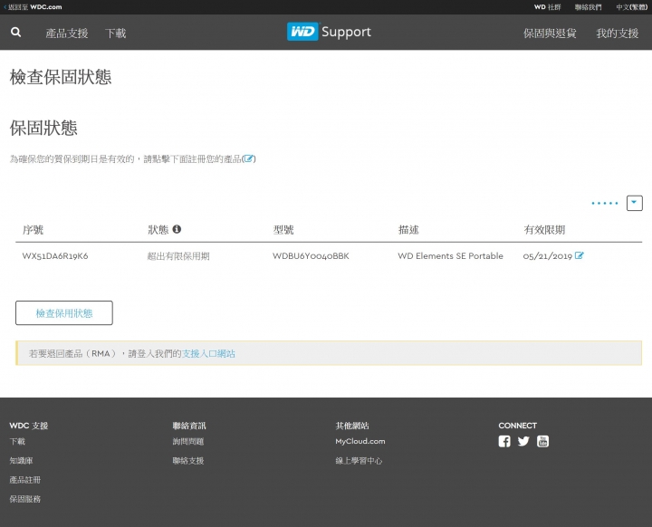Click the 05/21/2019 date value

tap(548, 256)
